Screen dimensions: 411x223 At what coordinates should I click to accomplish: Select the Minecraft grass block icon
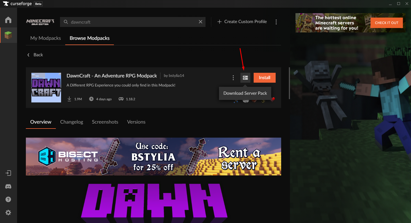click(8, 35)
